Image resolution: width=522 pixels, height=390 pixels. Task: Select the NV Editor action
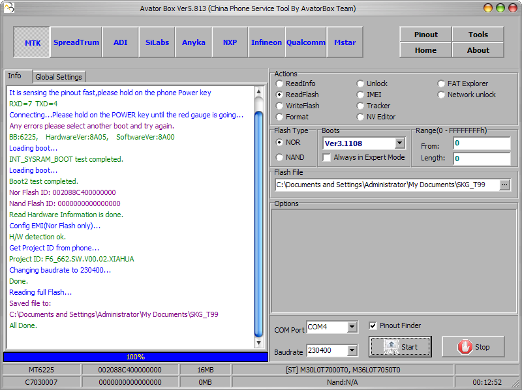(376, 117)
